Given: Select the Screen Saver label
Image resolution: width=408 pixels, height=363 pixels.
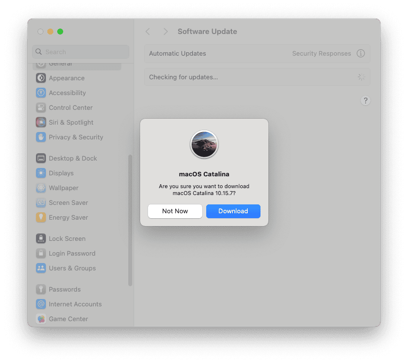Looking at the screenshot, I should pyautogui.click(x=69, y=202).
